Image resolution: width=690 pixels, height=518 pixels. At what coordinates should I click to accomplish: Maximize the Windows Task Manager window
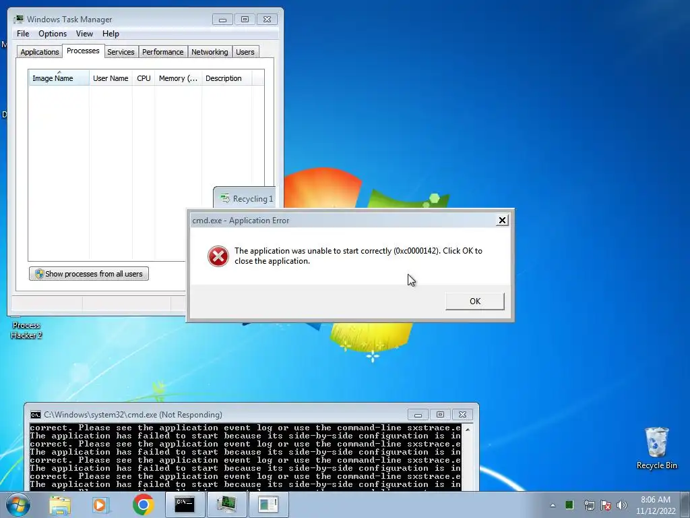245,20
